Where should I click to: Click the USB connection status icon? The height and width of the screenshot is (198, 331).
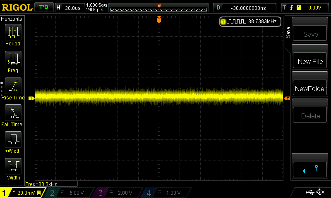[310, 192]
